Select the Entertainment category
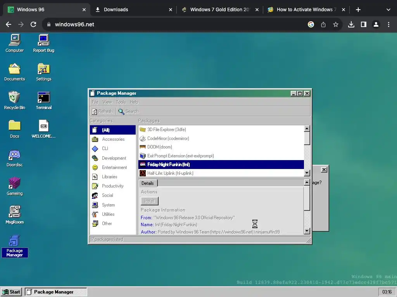The image size is (397, 297). click(113, 167)
